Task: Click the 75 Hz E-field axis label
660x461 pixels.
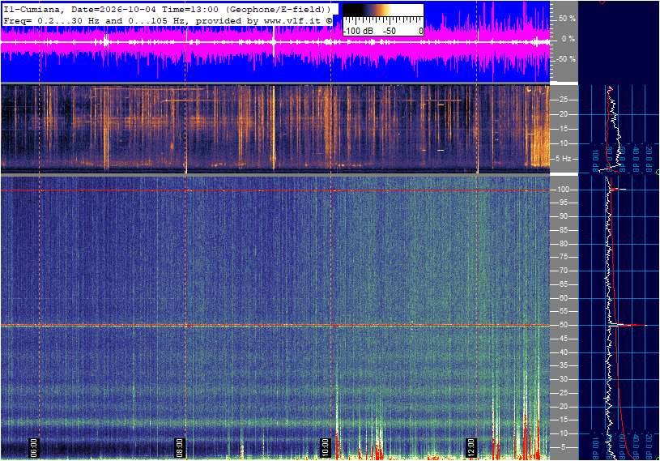Action: coord(563,257)
